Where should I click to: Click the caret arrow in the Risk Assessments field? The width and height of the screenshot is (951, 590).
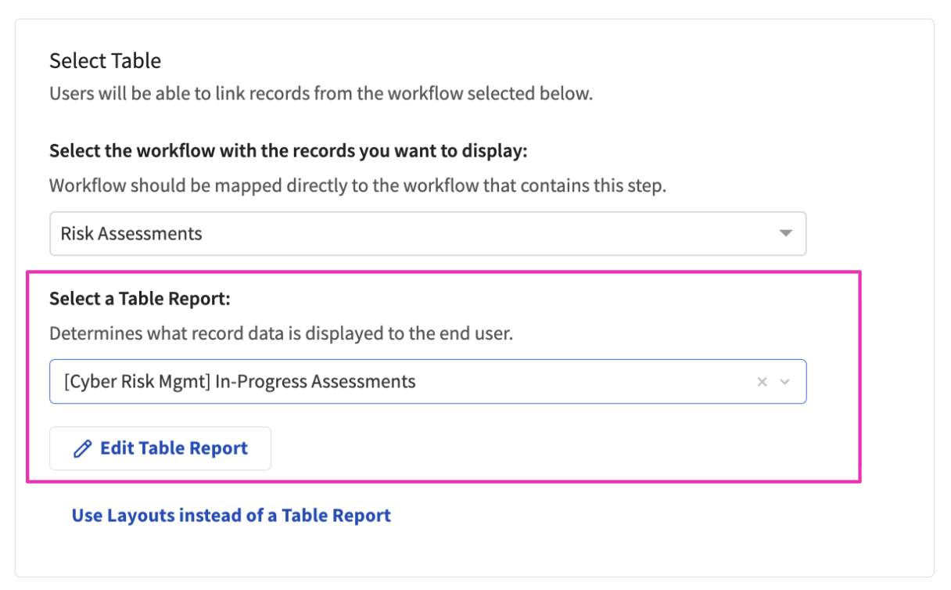786,233
